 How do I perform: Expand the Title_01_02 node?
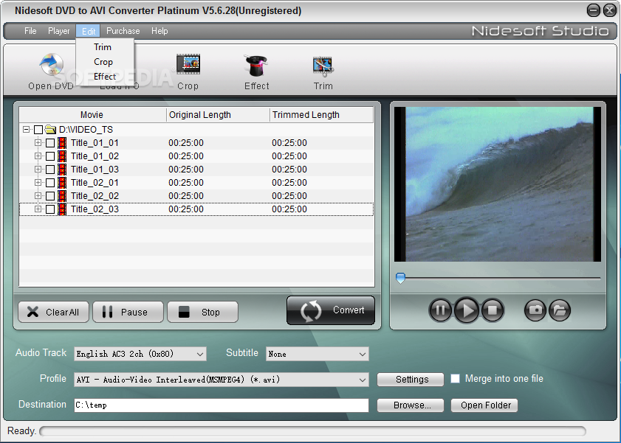pos(38,156)
